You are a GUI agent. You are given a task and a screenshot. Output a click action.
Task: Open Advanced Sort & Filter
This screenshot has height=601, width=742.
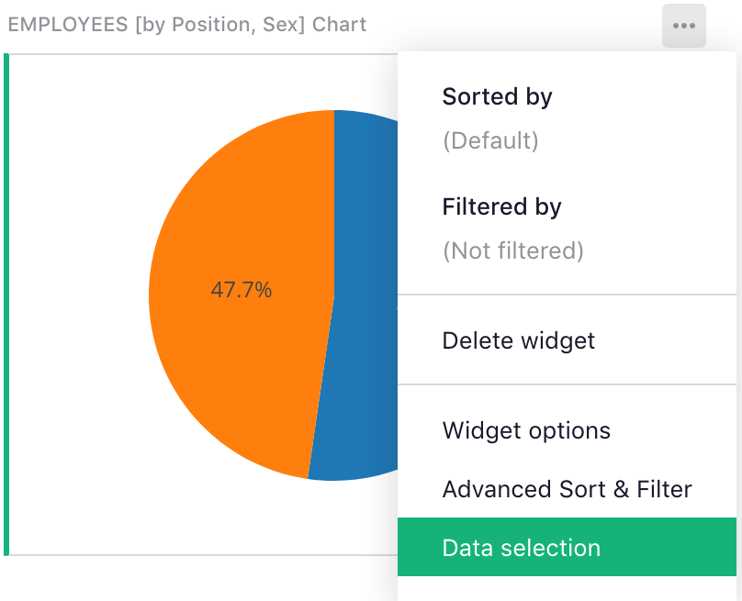pos(567,489)
